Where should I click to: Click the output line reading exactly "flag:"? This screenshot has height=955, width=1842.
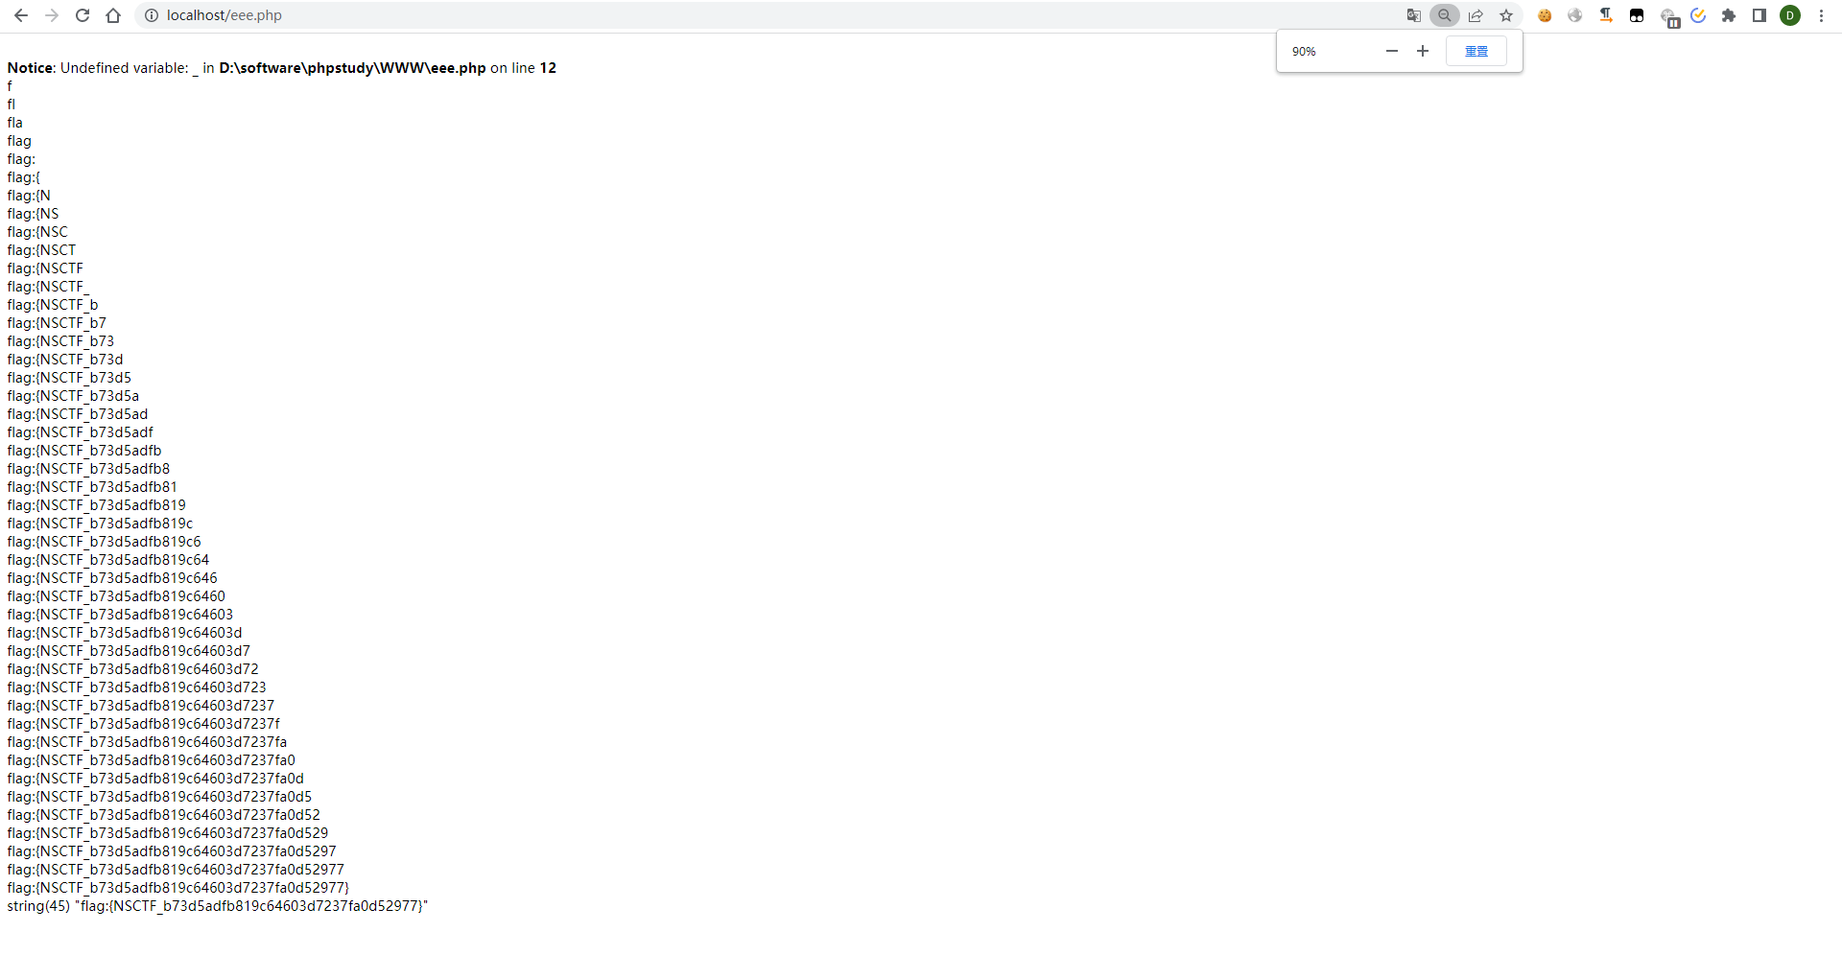point(21,159)
